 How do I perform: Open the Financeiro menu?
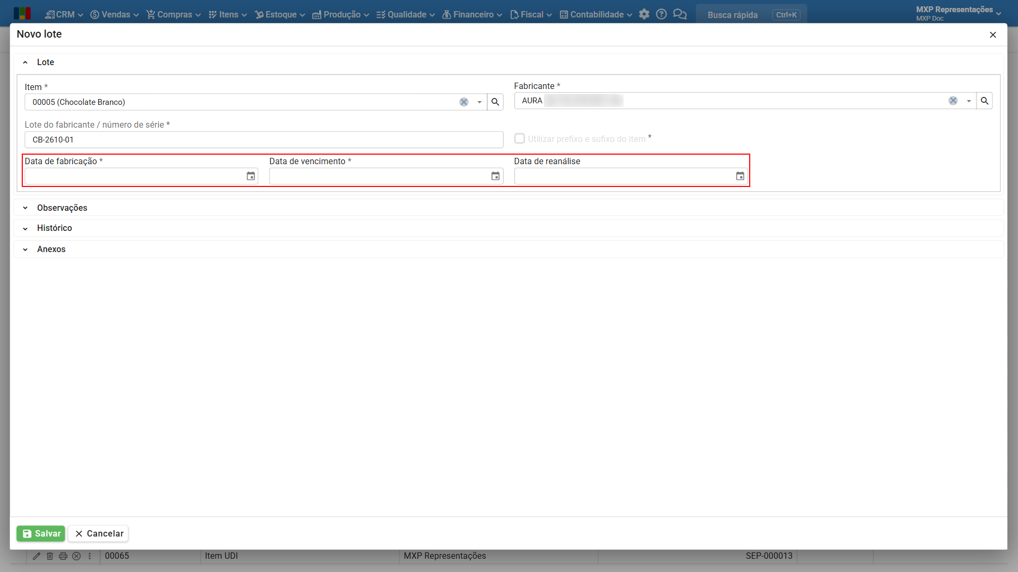pos(472,14)
